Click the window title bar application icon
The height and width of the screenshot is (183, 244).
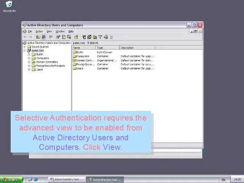tap(24, 25)
